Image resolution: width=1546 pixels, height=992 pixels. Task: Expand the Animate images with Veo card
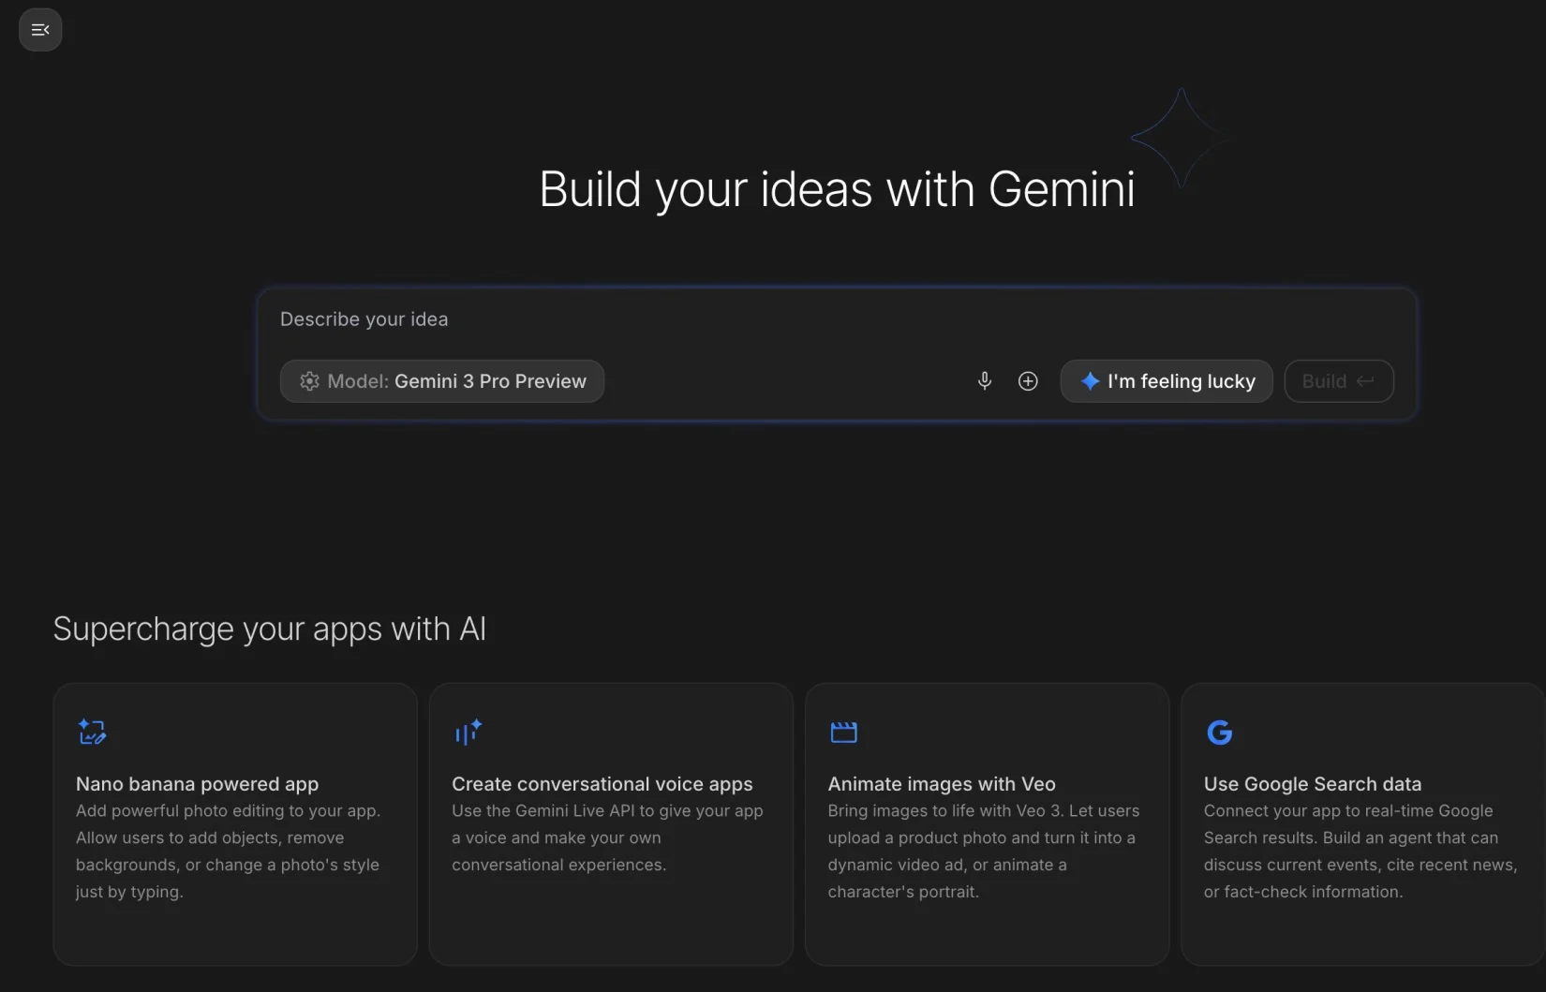point(985,824)
